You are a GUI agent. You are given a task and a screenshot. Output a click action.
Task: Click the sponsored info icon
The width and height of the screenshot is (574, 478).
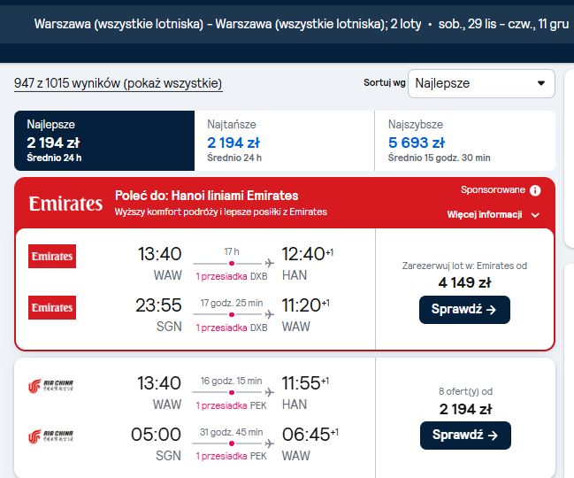tap(535, 190)
